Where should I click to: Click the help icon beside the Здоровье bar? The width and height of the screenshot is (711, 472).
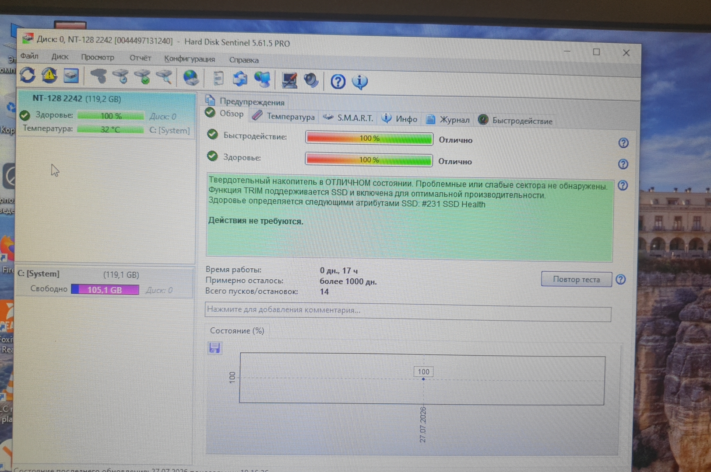tap(623, 164)
